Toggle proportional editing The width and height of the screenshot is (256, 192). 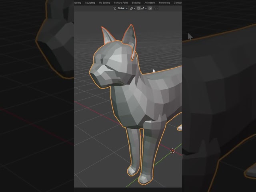click(x=150, y=8)
